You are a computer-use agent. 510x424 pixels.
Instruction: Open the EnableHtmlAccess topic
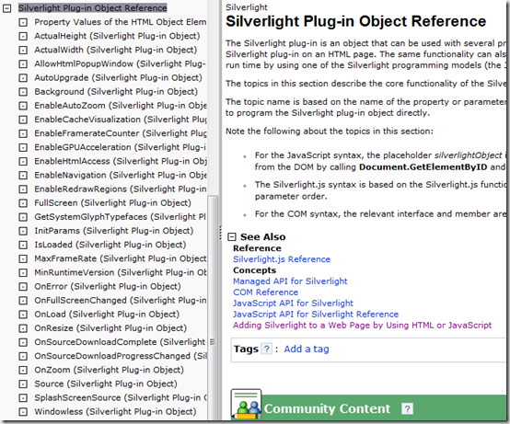(x=121, y=161)
